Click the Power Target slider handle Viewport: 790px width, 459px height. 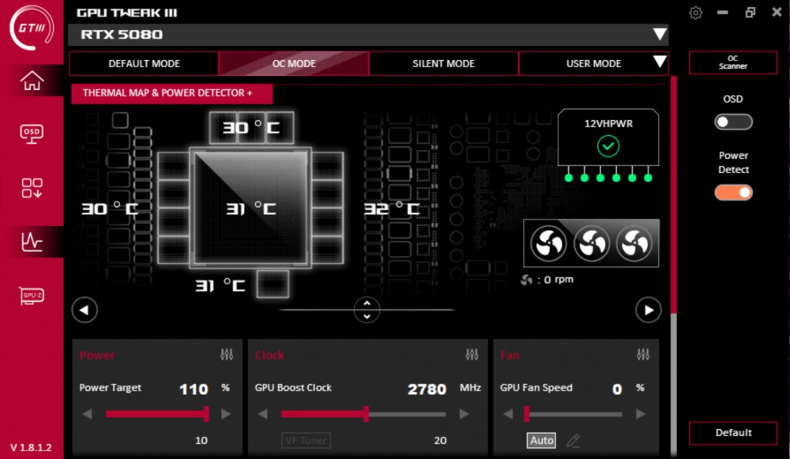pyautogui.click(x=206, y=414)
